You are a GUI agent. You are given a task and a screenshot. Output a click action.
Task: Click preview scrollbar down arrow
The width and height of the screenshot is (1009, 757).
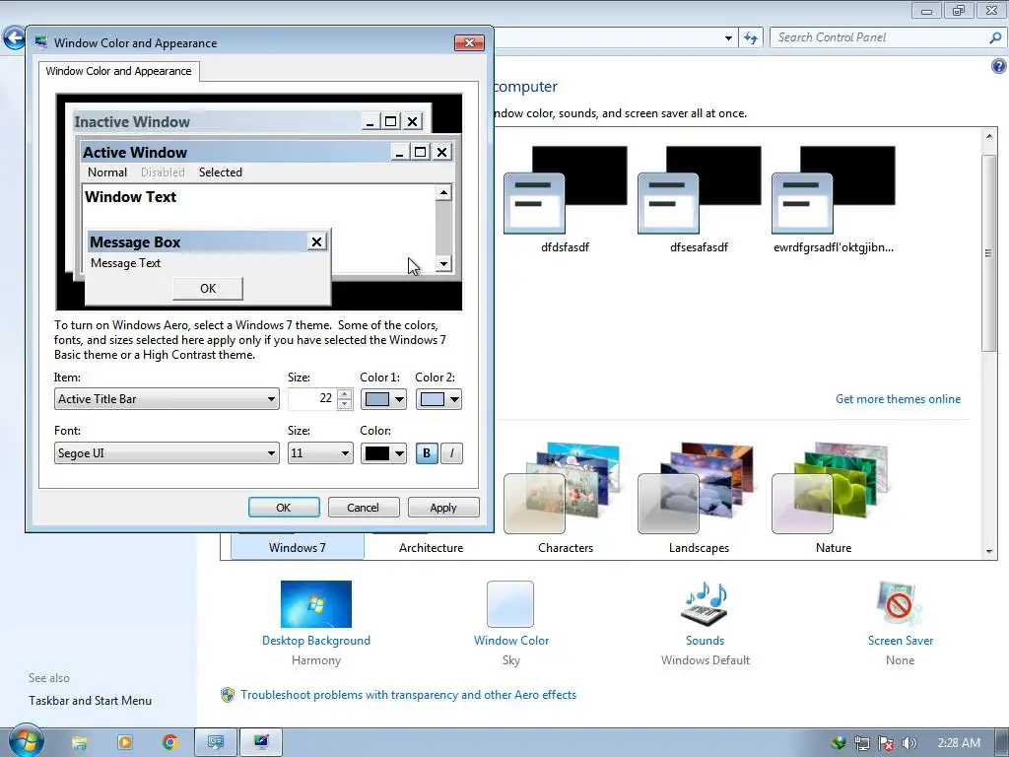(x=443, y=263)
